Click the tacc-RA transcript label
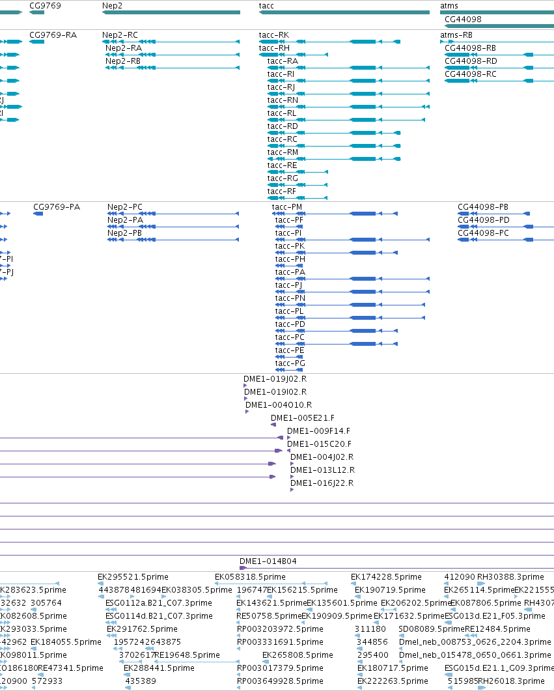Viewport: 554px width, 691px height. [283, 61]
